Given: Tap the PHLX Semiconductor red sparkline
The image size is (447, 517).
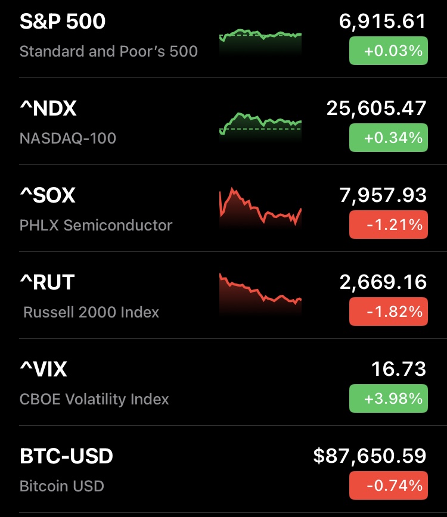Looking at the screenshot, I should [x=260, y=208].
